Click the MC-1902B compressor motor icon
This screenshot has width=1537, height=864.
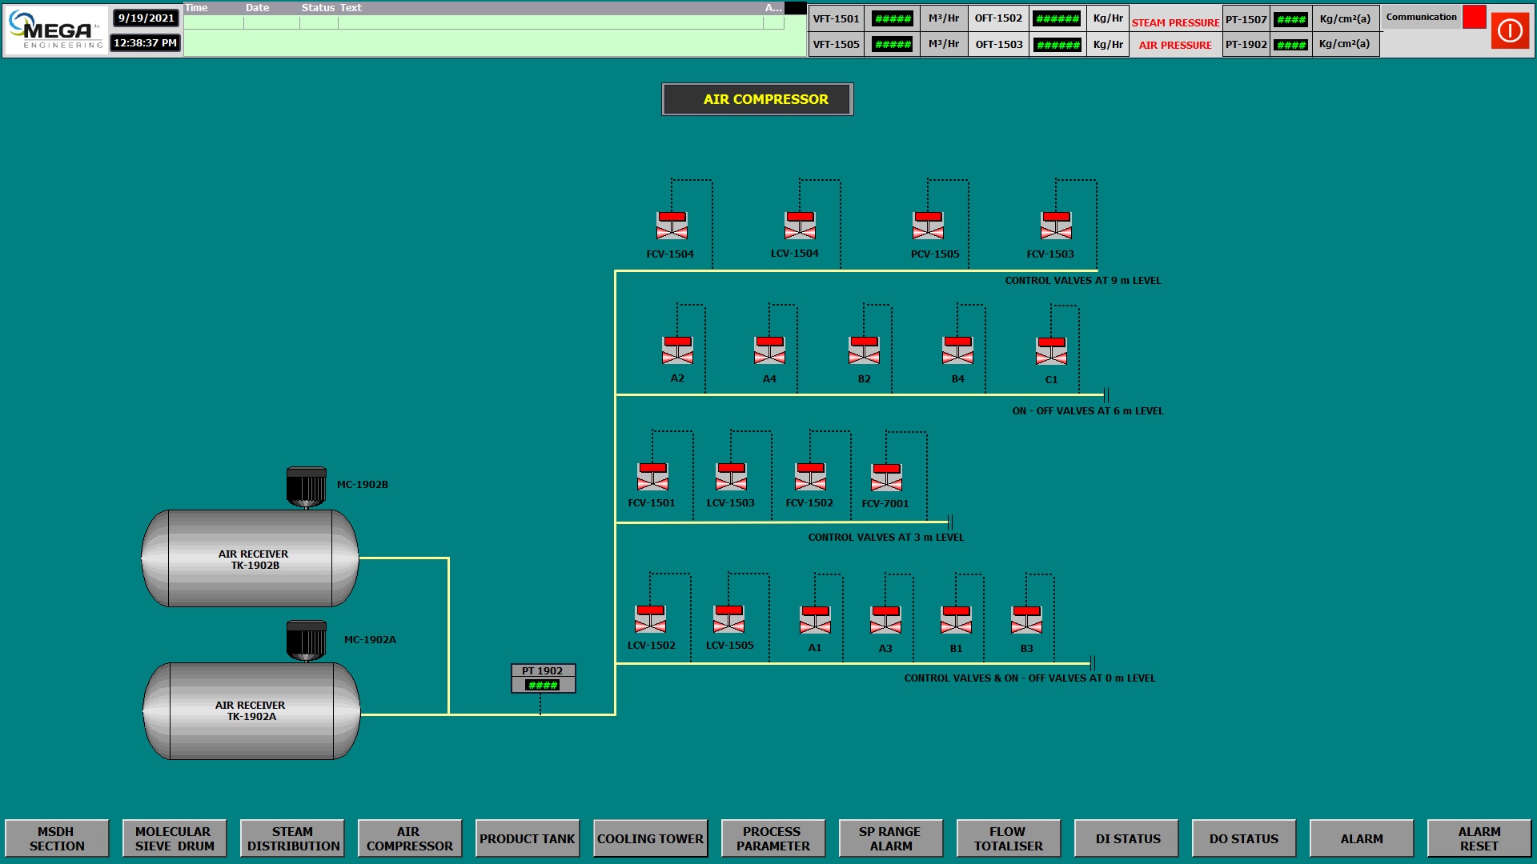click(x=306, y=486)
